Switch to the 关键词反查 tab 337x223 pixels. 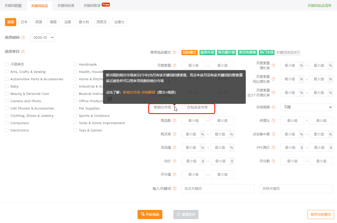(x=66, y=5)
